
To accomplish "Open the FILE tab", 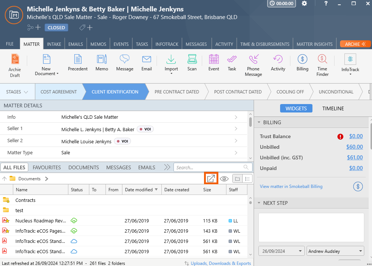I will click(x=10, y=44).
